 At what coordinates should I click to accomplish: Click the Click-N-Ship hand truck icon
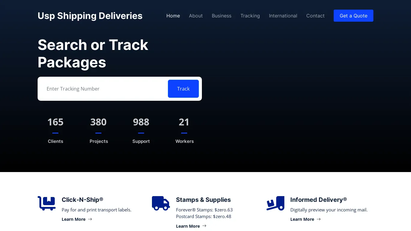point(47,203)
